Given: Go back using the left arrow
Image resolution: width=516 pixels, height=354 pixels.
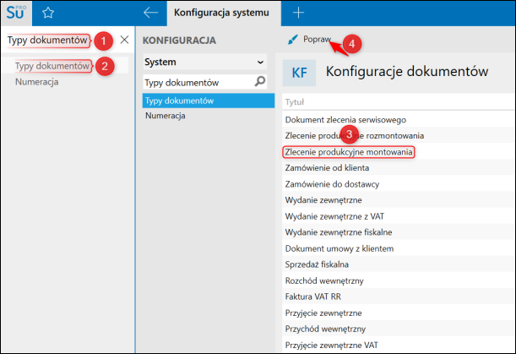Looking at the screenshot, I should (x=150, y=13).
